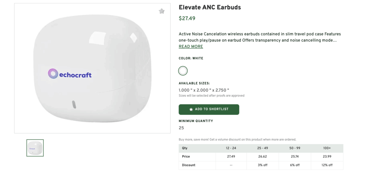The width and height of the screenshot is (366, 173).
Task: Click the Elevate ANC Earbuds title
Action: 210,7
